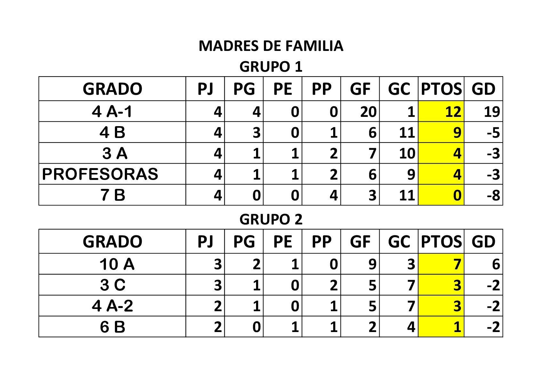The width and height of the screenshot is (539, 381).
Task: Select the goals-for value 20
Action: (360, 111)
